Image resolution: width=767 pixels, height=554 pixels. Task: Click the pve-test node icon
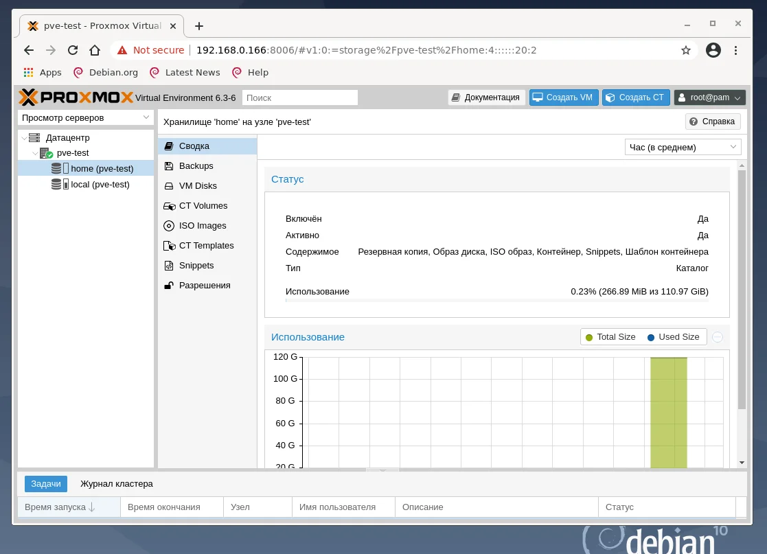[46, 153]
